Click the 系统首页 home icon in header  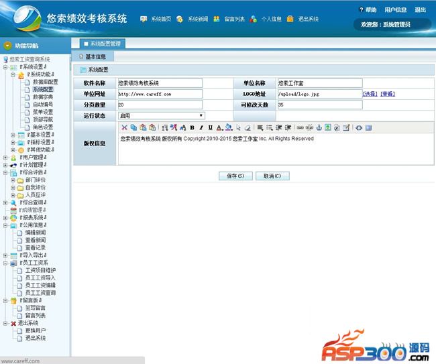(144, 19)
